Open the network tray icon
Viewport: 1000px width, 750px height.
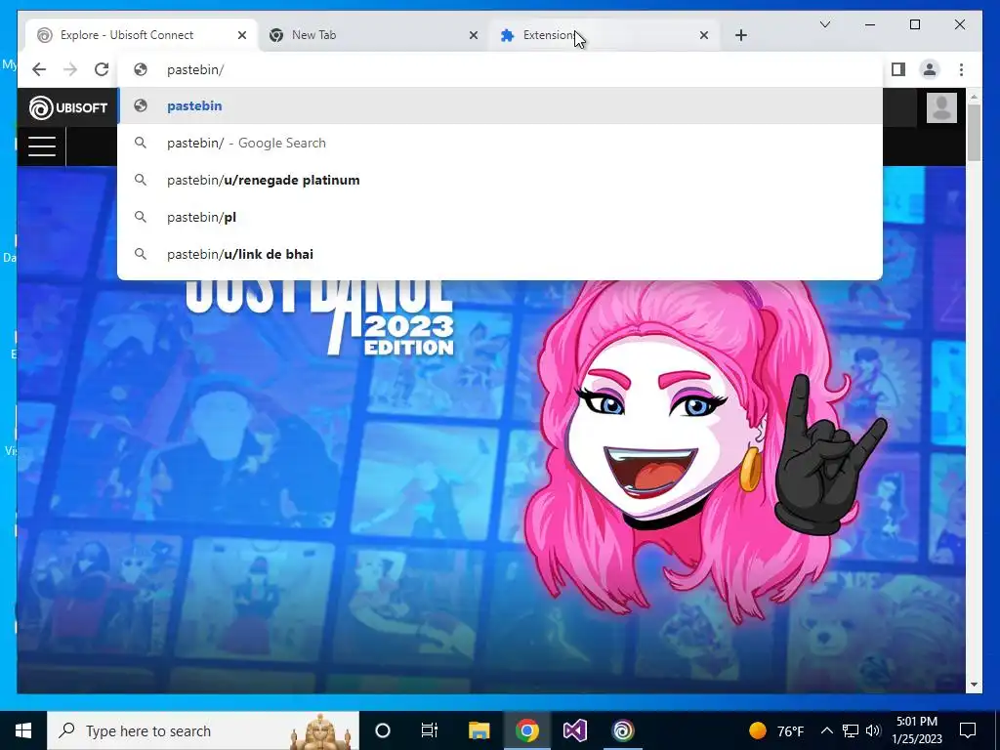(x=851, y=730)
